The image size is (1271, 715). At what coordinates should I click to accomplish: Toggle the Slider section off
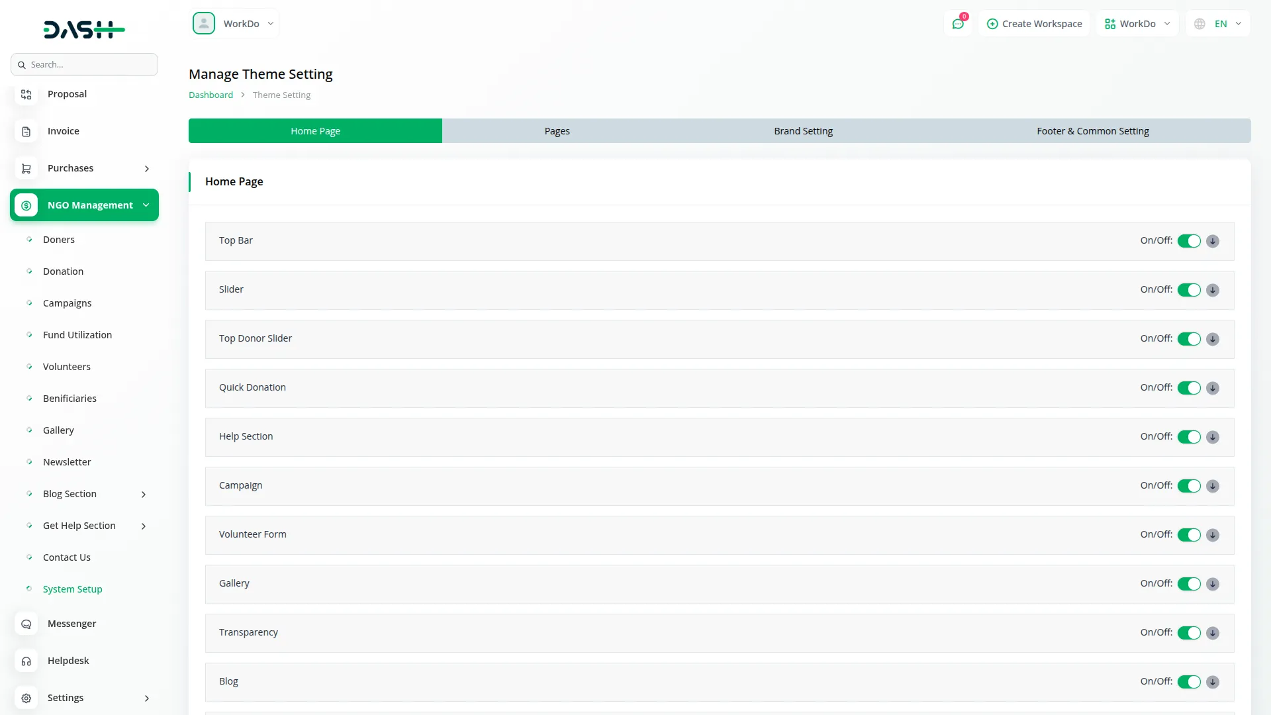(1188, 290)
